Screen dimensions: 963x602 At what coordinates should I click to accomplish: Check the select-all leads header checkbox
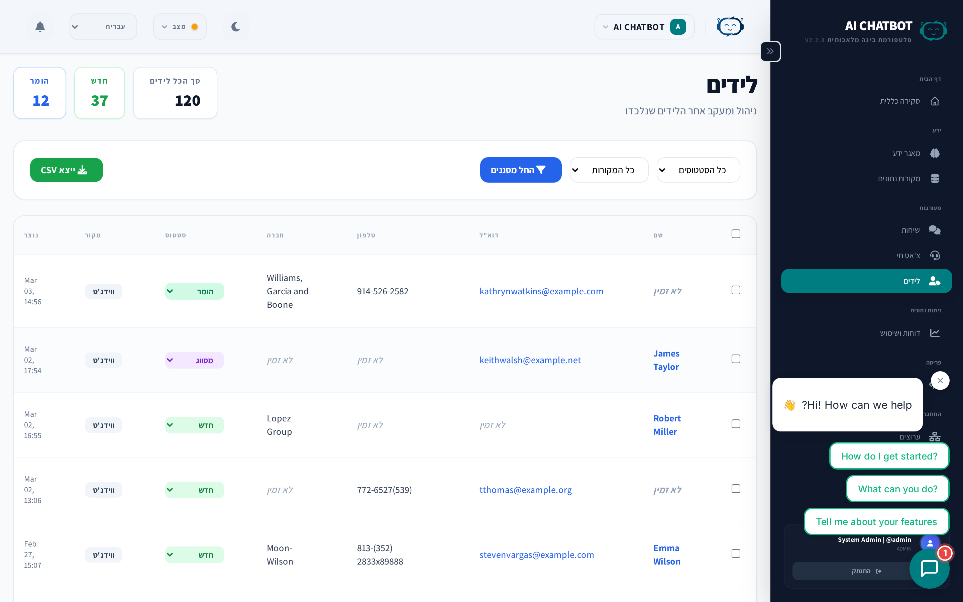pos(736,234)
